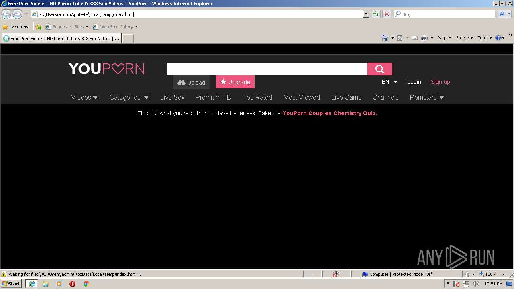The height and width of the screenshot is (289, 514).
Task: Expand Web Slice Gallery dropdown
Action: [136, 27]
